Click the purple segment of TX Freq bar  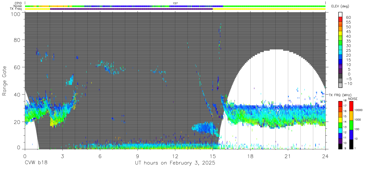(131, 9)
